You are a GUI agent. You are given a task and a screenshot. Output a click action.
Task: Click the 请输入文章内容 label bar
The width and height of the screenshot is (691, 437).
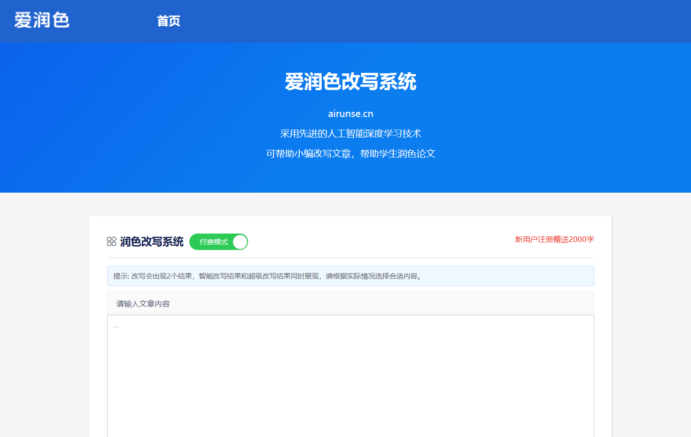click(x=350, y=304)
